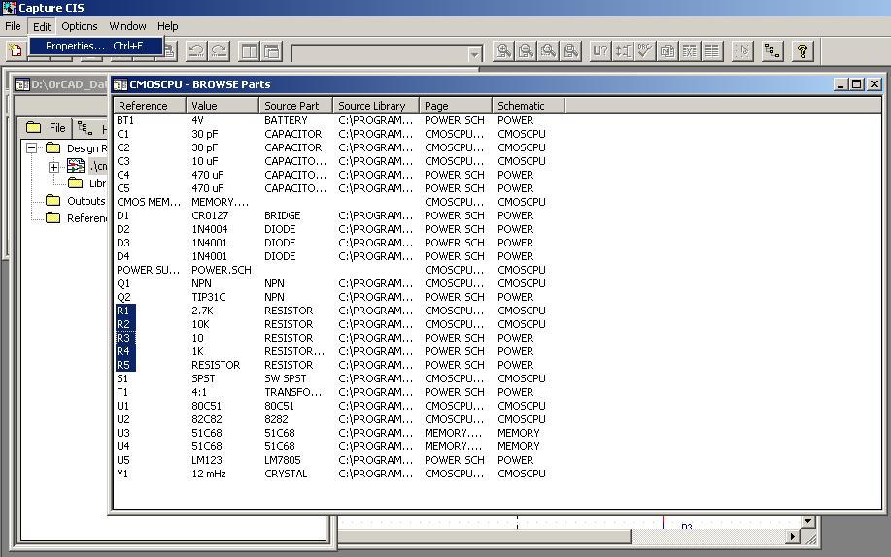Click the Edit menu

[42, 26]
